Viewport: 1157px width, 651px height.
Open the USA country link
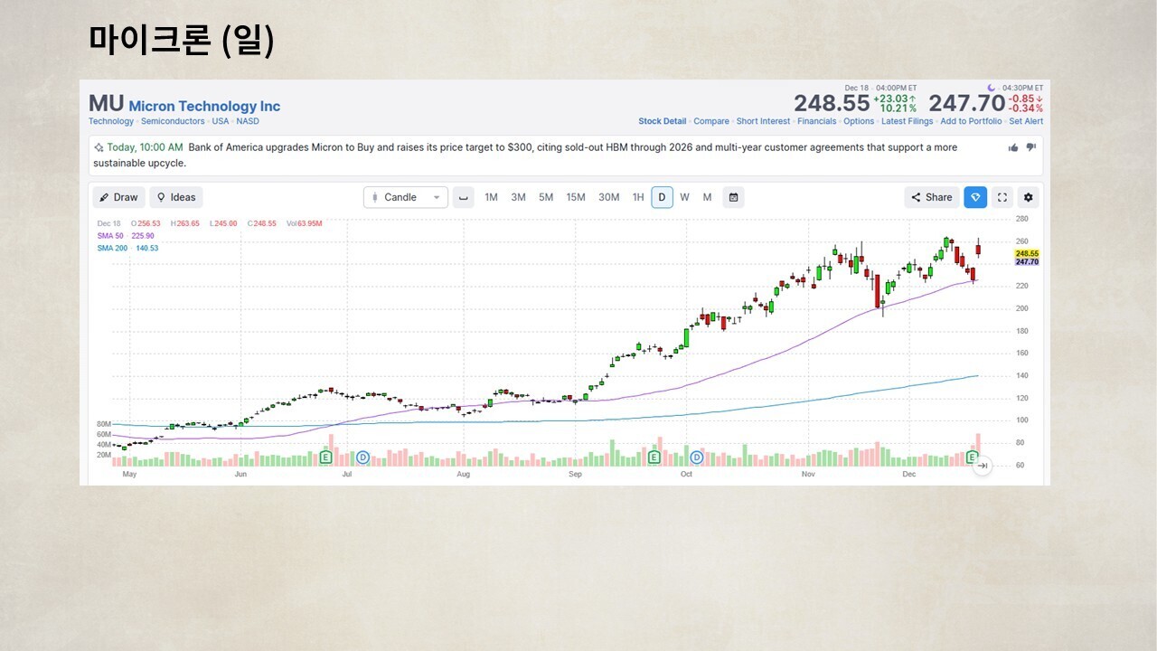click(221, 121)
